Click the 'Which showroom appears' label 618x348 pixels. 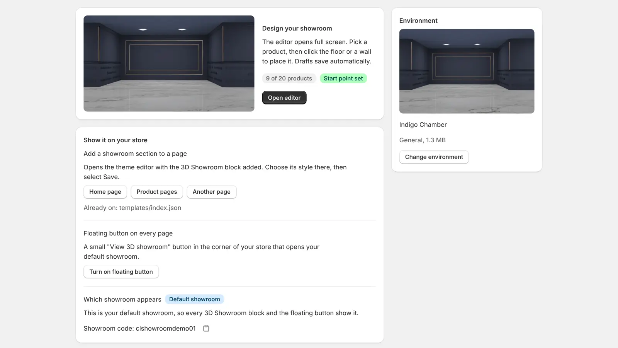[x=122, y=299]
